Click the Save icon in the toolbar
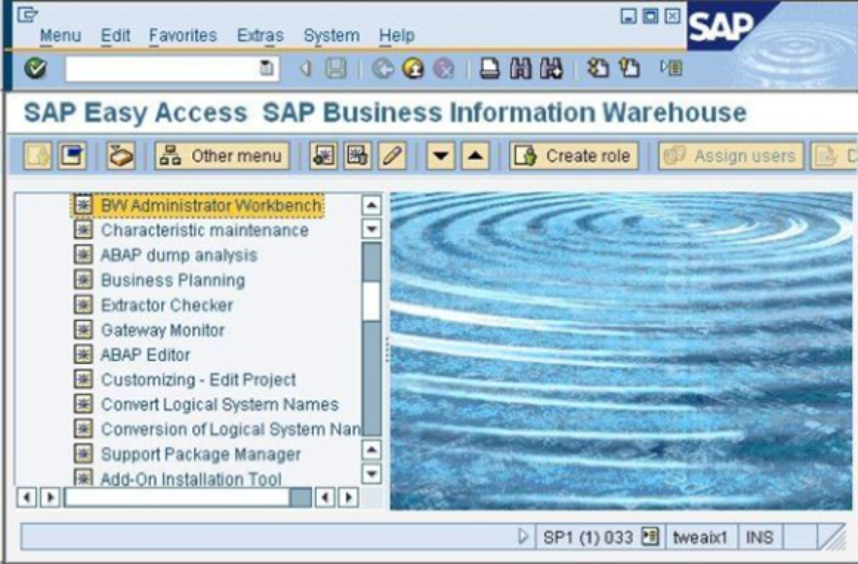 (x=335, y=68)
